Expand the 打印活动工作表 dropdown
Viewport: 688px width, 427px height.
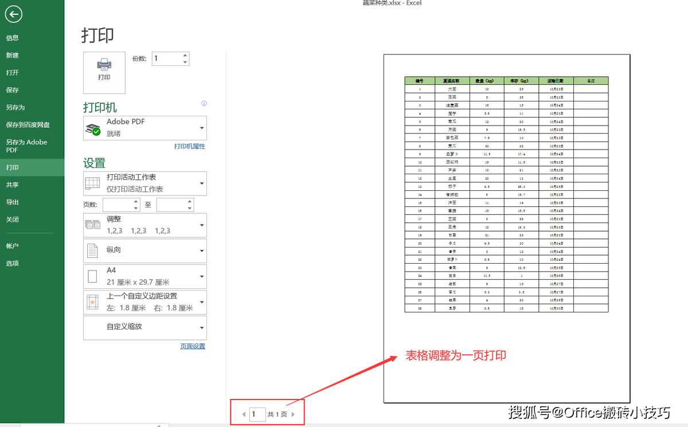click(x=145, y=183)
